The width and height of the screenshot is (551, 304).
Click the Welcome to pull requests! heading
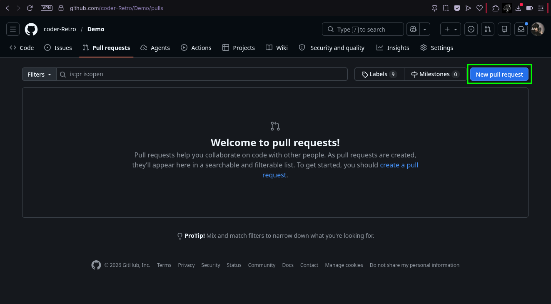275,142
